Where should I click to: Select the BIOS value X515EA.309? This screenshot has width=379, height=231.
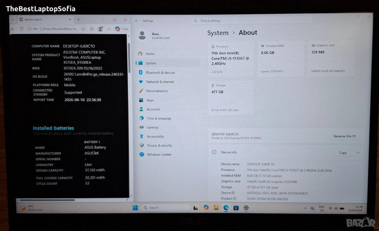(83, 68)
